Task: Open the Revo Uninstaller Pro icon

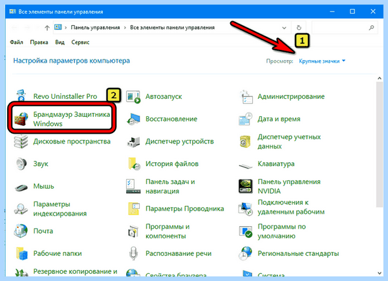Action: pyautogui.click(x=21, y=96)
